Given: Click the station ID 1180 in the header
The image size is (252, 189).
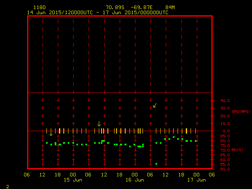Looking at the screenshot, I should 39,7.
